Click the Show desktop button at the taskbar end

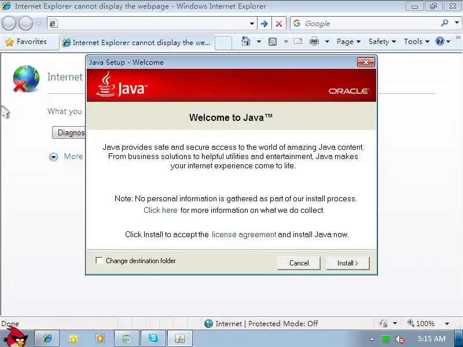click(459, 338)
